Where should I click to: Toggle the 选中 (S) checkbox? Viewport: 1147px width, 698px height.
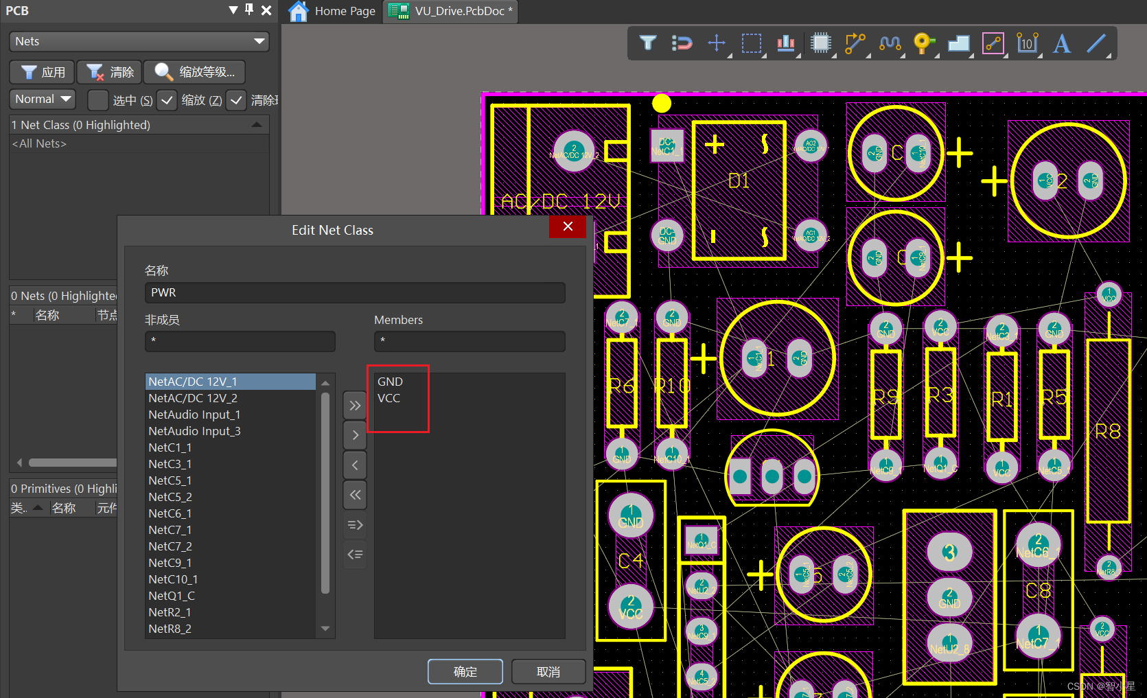point(98,100)
